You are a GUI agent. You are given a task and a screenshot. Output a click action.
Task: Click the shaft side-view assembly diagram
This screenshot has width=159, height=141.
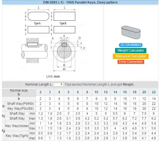[x=34, y=50]
